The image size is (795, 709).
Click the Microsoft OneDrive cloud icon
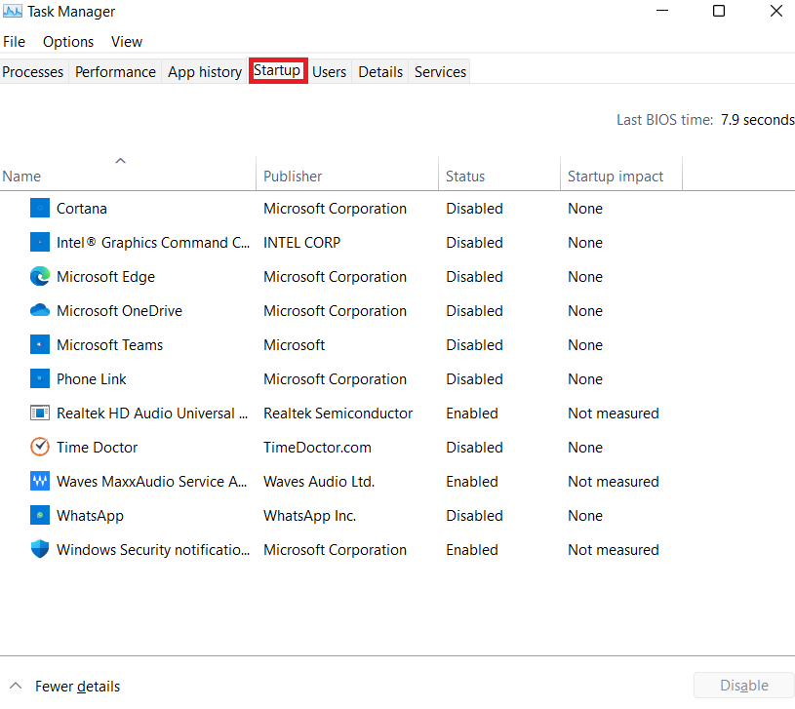40,310
